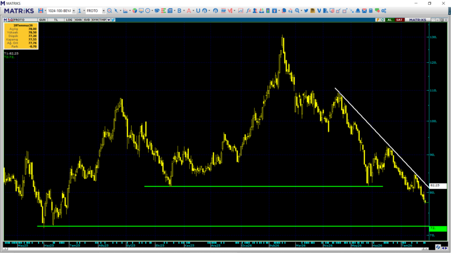Expand the arrow beside bar chart indicators icon
The height and width of the screenshot is (253, 451).
coord(130,11)
